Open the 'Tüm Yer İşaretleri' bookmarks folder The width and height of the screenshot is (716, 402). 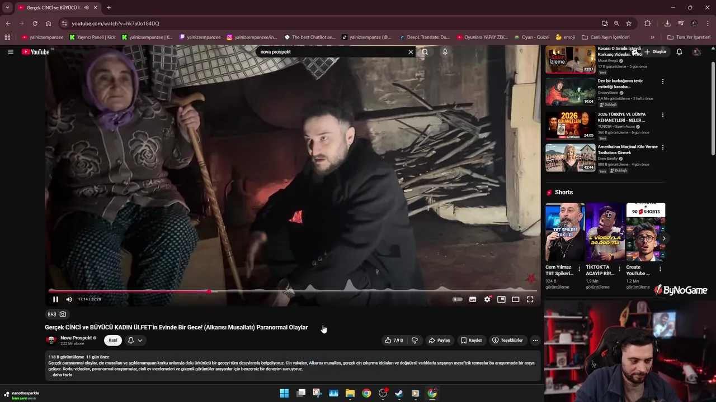[x=689, y=37]
